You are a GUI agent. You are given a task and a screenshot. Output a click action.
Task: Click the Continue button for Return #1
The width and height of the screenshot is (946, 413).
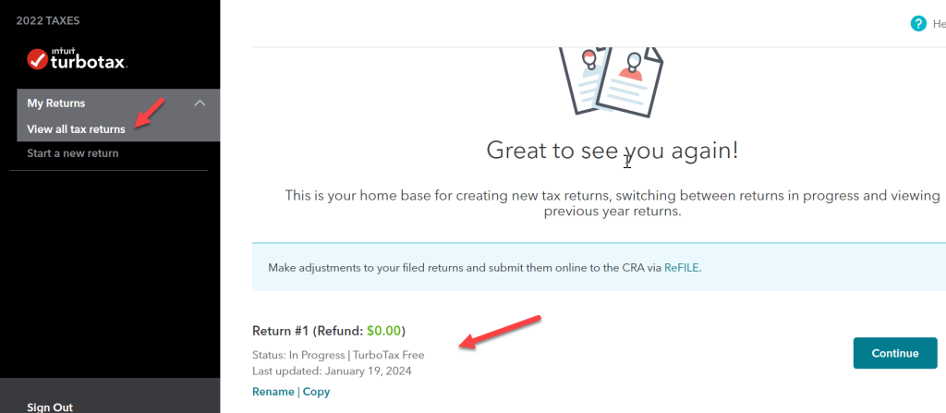point(895,353)
